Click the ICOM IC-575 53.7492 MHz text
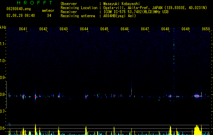 click(136, 12)
